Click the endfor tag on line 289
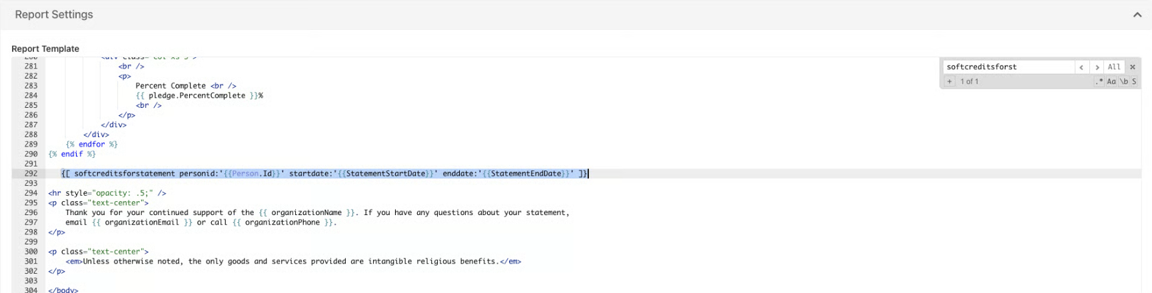This screenshot has width=1152, height=293. coord(91,145)
